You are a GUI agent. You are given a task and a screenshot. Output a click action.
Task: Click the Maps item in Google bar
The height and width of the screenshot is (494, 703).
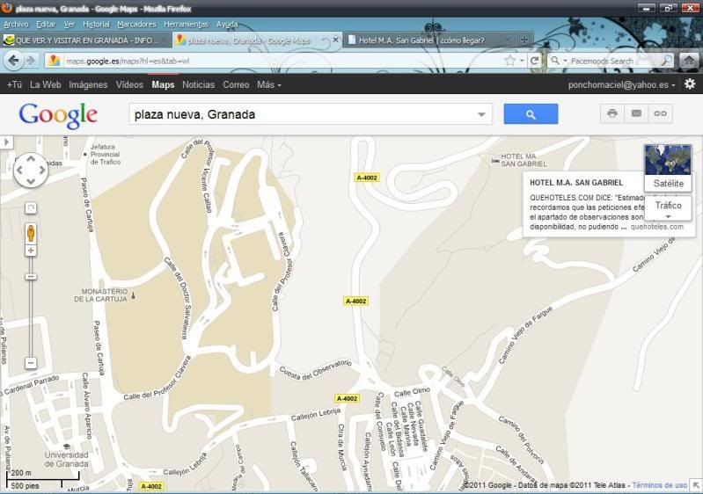click(163, 84)
